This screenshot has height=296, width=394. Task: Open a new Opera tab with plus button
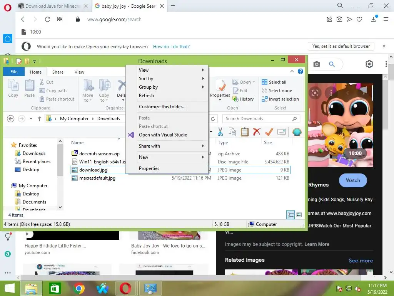pos(173,6)
